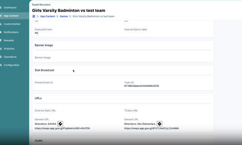Open Operations in the sidebar

click(x=10, y=57)
